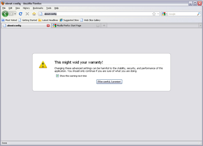Open the Tools menu

coord(49,8)
